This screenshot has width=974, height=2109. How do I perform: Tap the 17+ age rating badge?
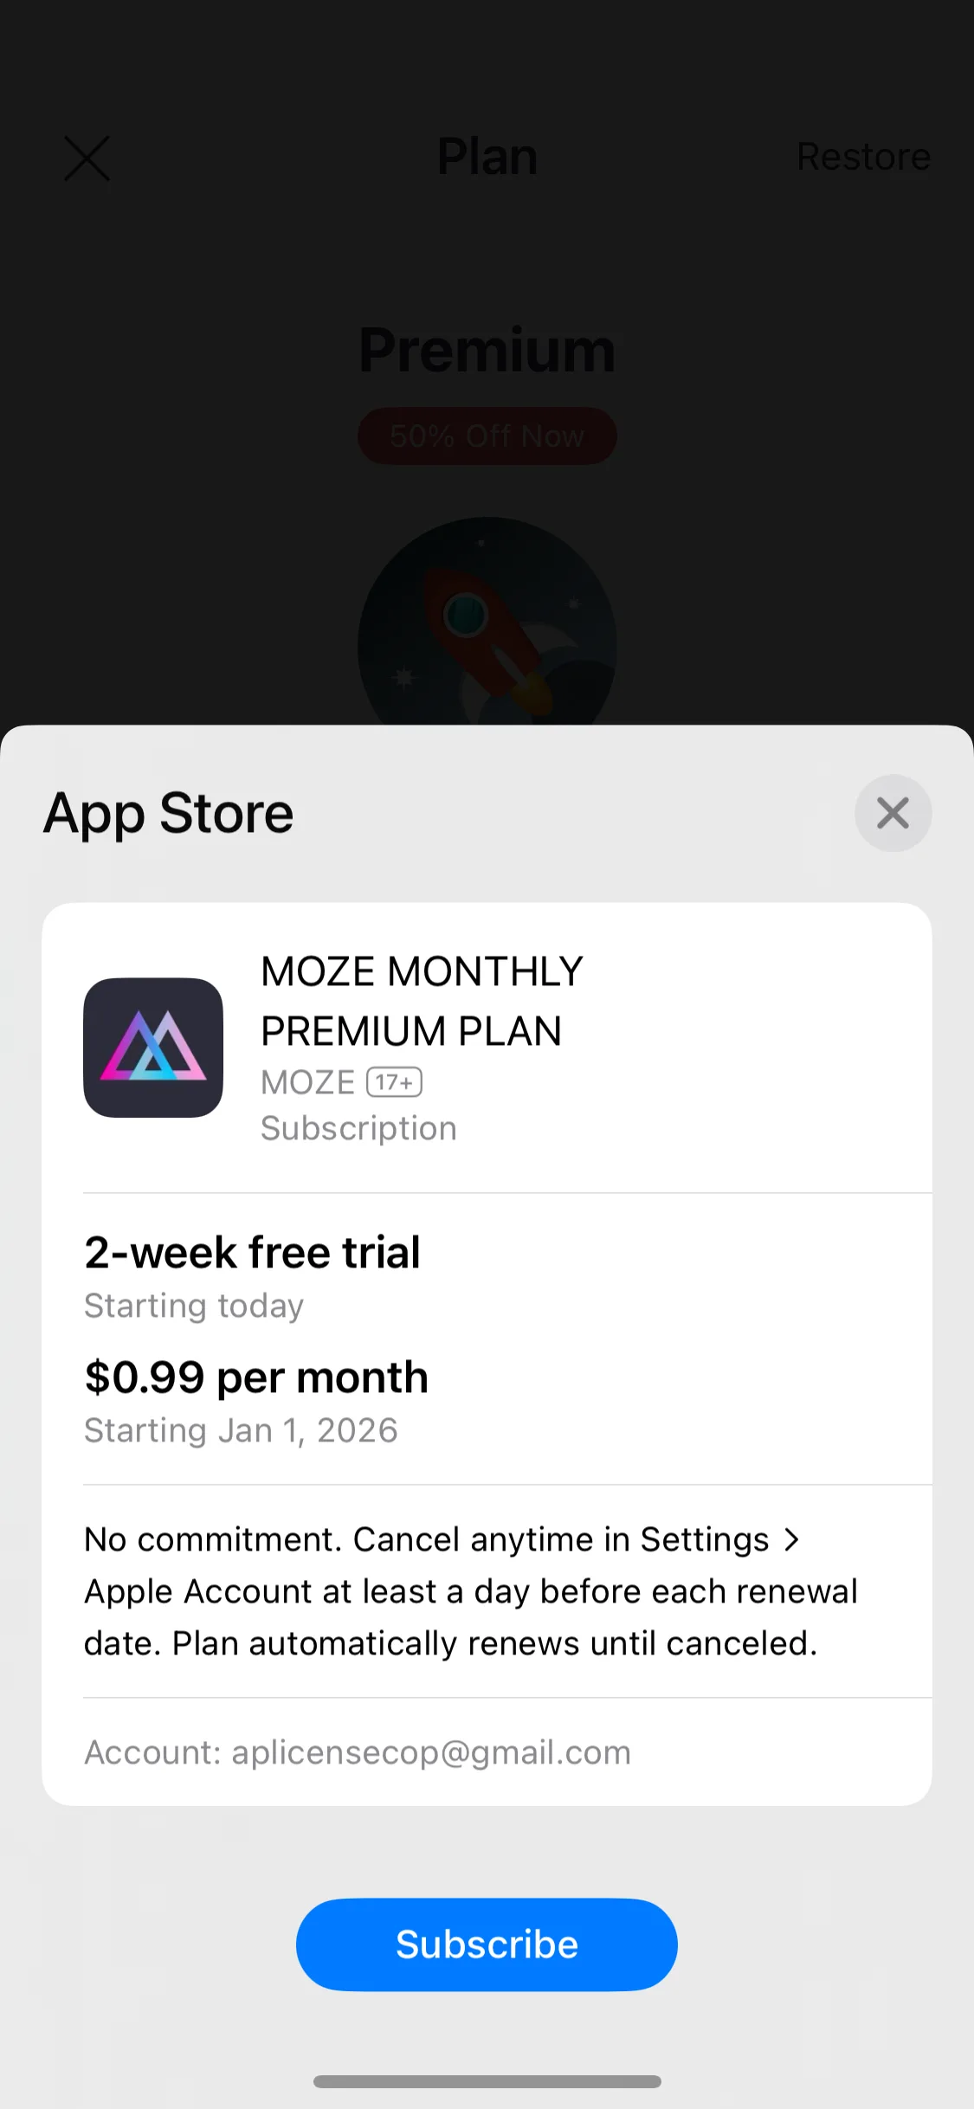coord(395,1082)
